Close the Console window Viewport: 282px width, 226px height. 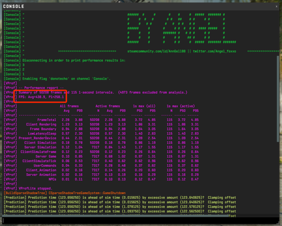click(275, 7)
